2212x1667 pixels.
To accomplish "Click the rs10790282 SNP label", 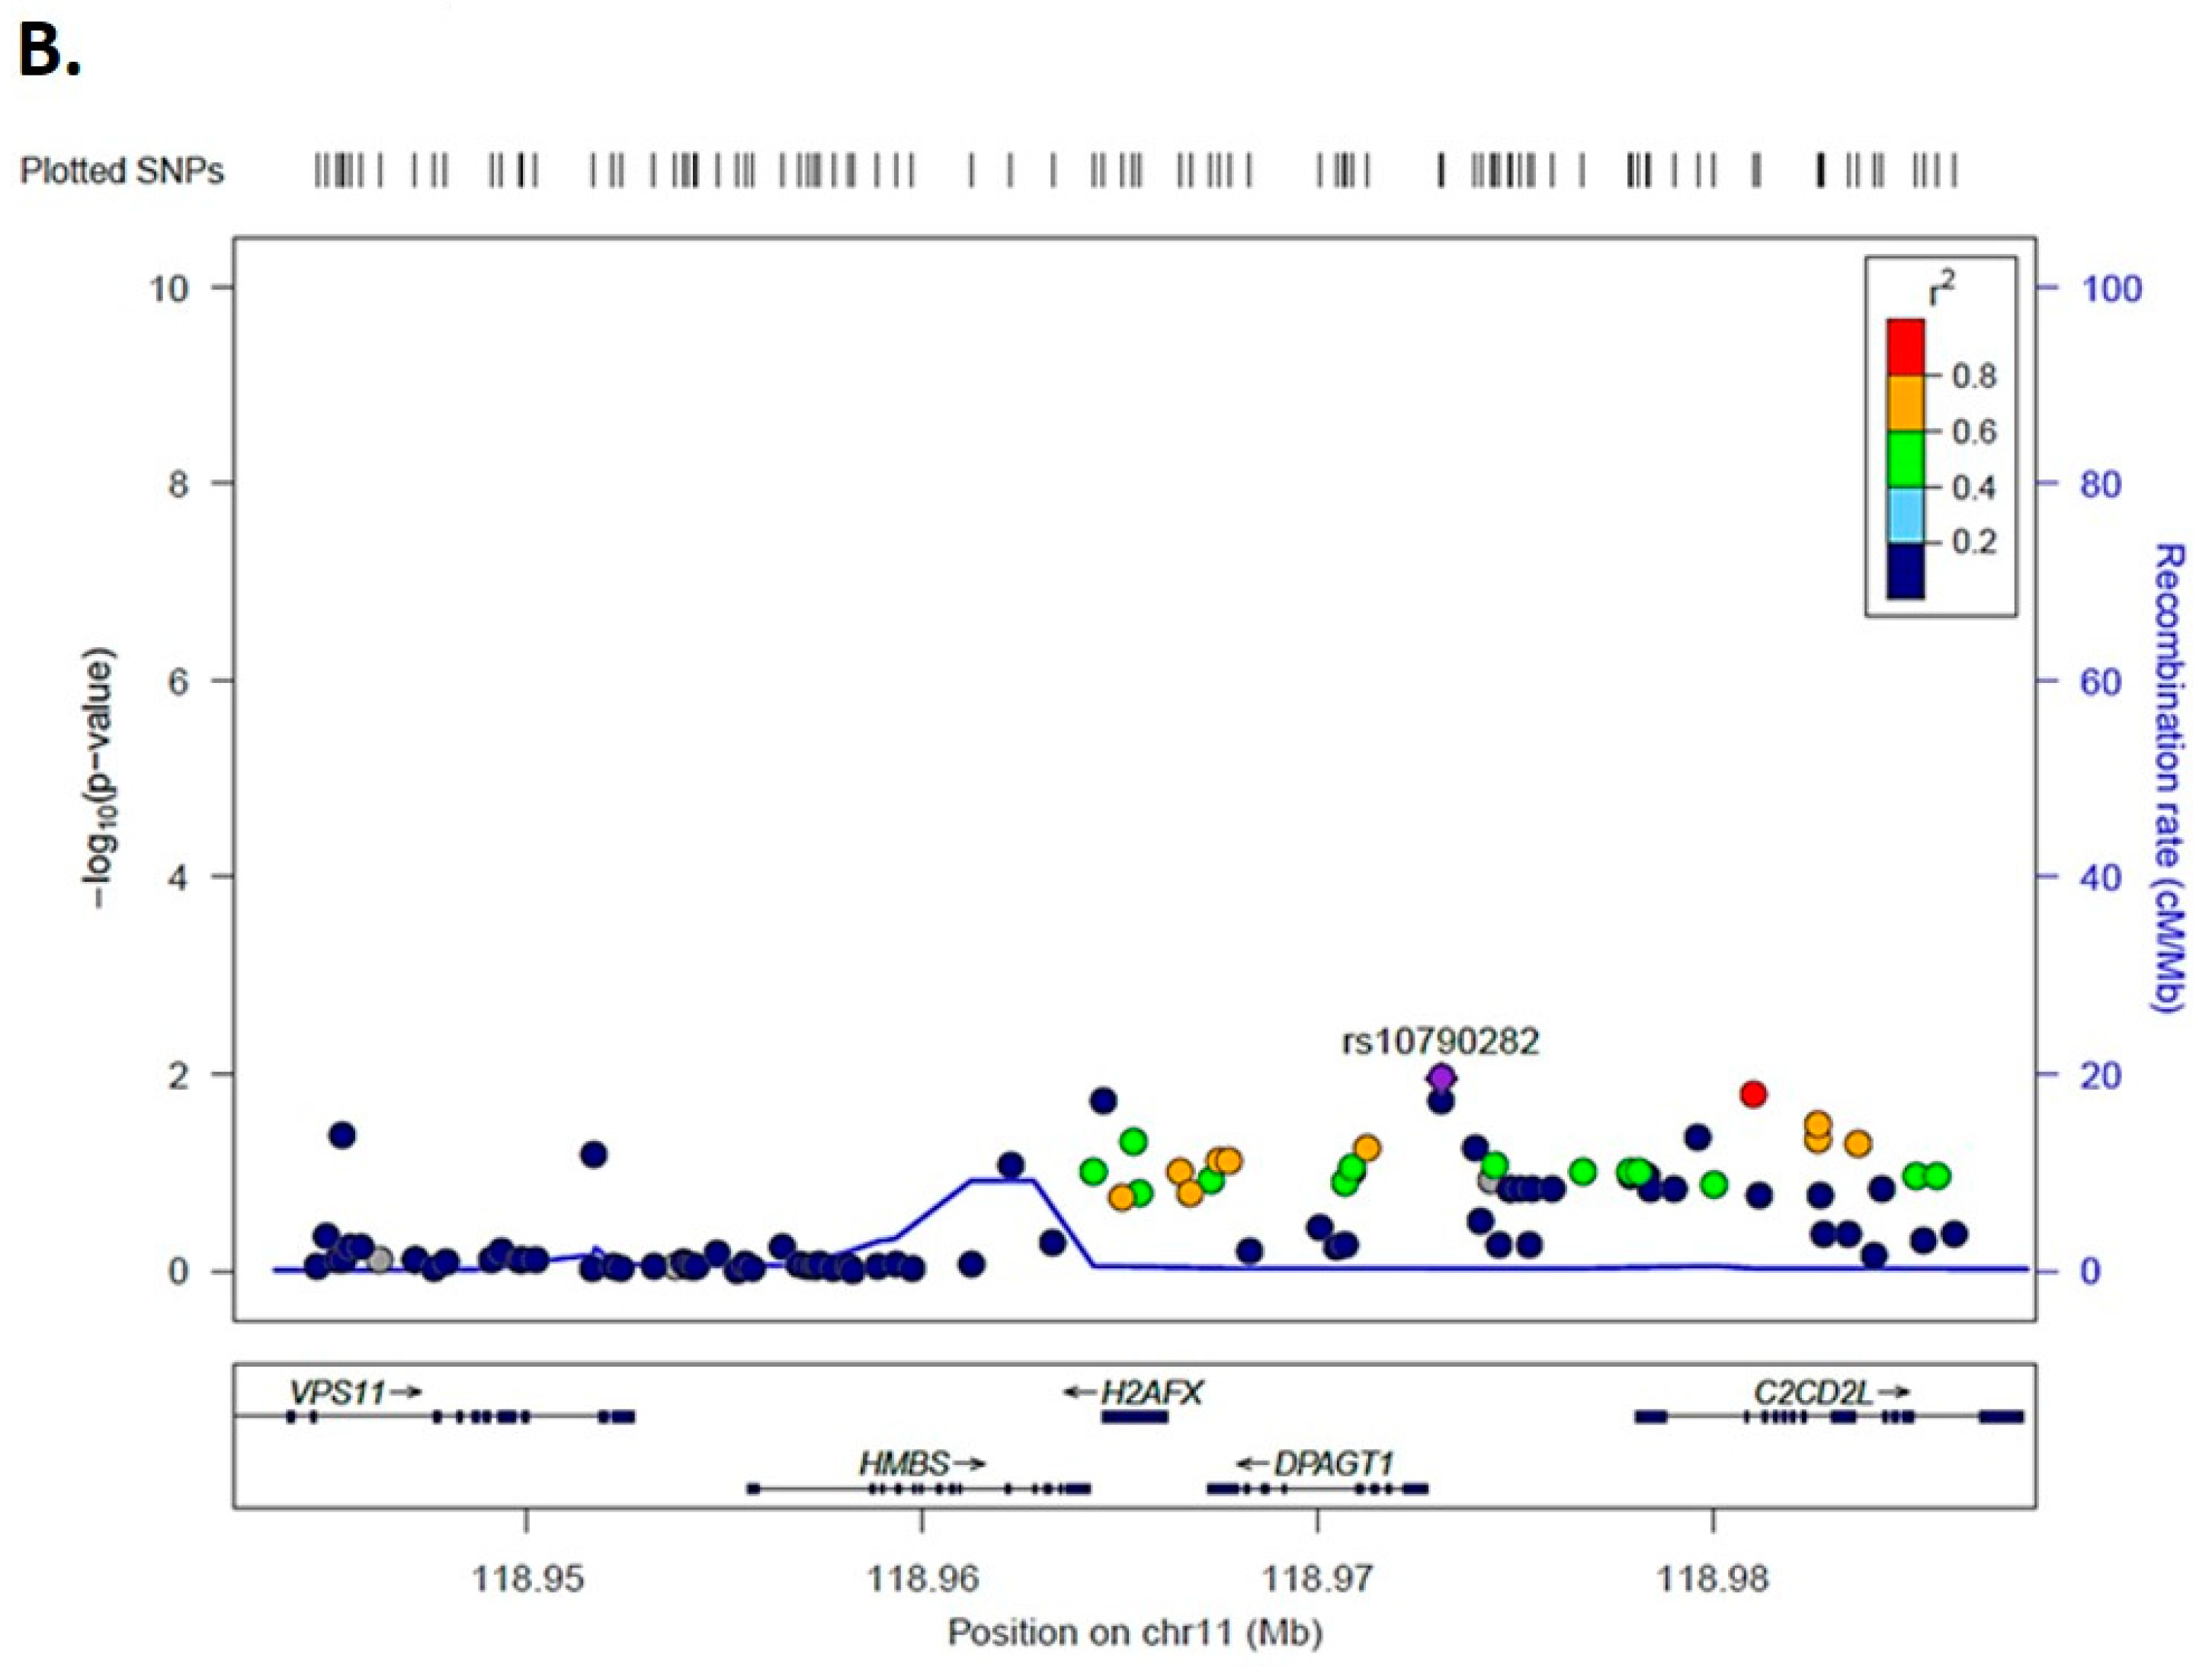I will point(1440,1042).
